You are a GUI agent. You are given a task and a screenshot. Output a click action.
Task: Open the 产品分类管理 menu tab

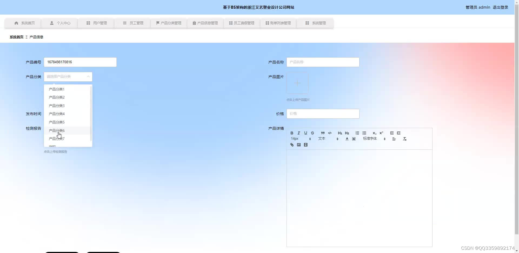click(169, 23)
